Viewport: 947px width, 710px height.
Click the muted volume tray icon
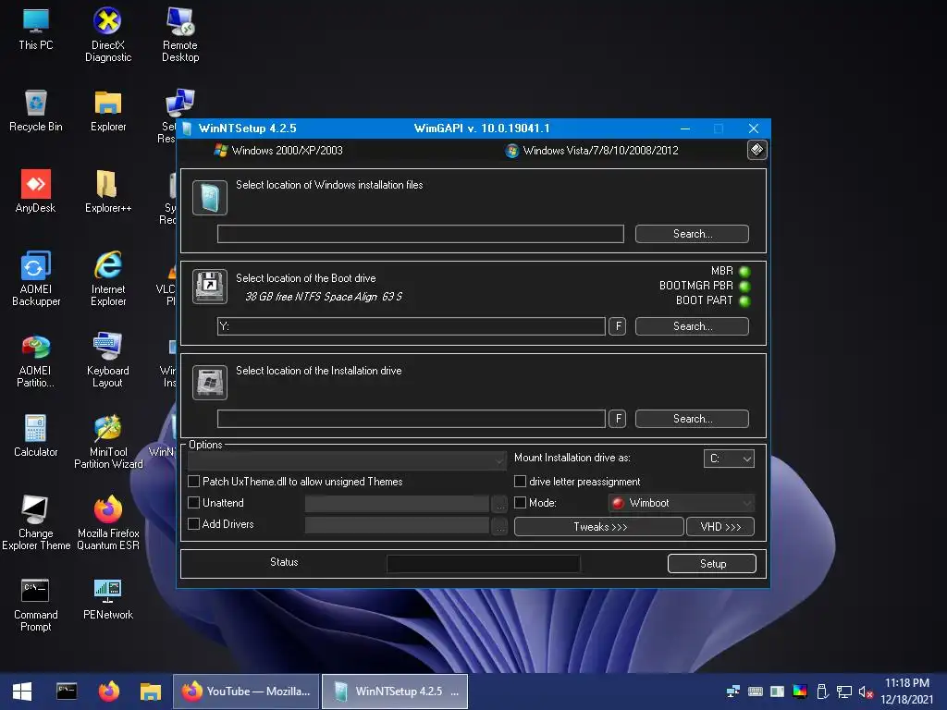click(866, 692)
